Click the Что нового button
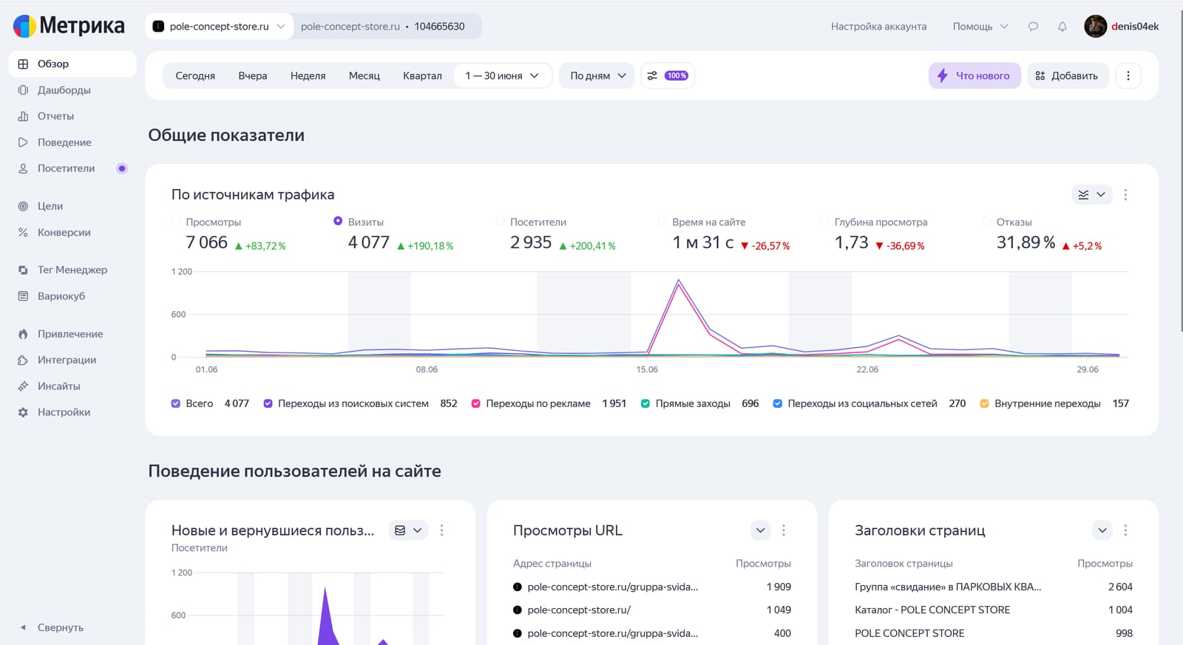The height and width of the screenshot is (645, 1183). pyautogui.click(x=974, y=75)
